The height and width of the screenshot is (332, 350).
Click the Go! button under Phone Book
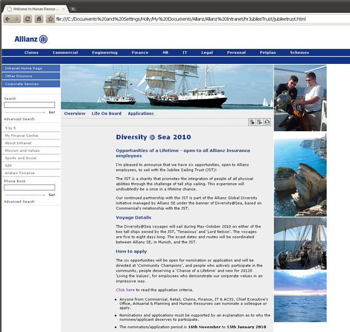(52, 195)
